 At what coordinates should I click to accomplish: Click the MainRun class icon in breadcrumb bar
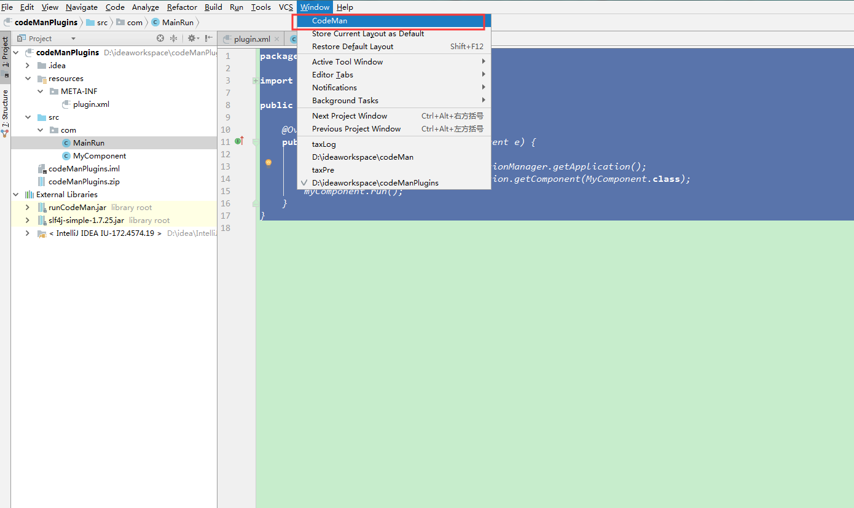coord(155,22)
